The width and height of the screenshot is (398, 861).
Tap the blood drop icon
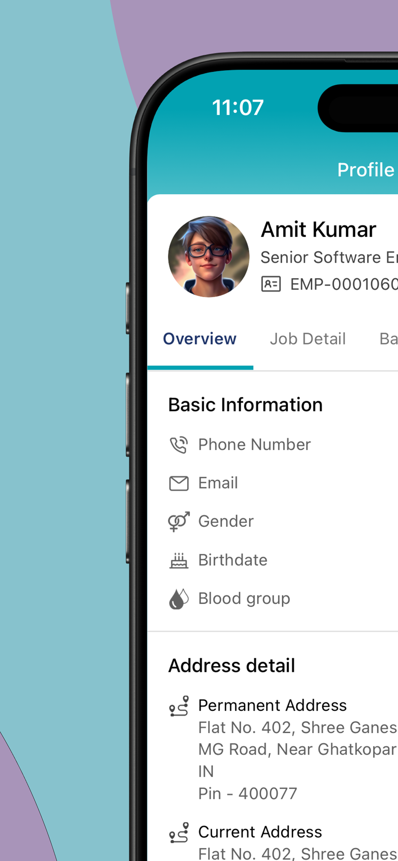[x=179, y=599]
